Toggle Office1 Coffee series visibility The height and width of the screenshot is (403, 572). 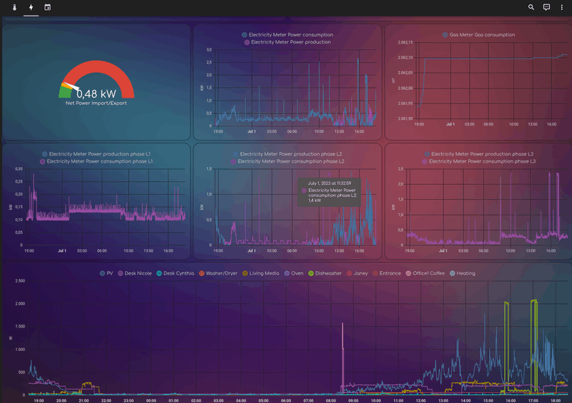pos(425,273)
